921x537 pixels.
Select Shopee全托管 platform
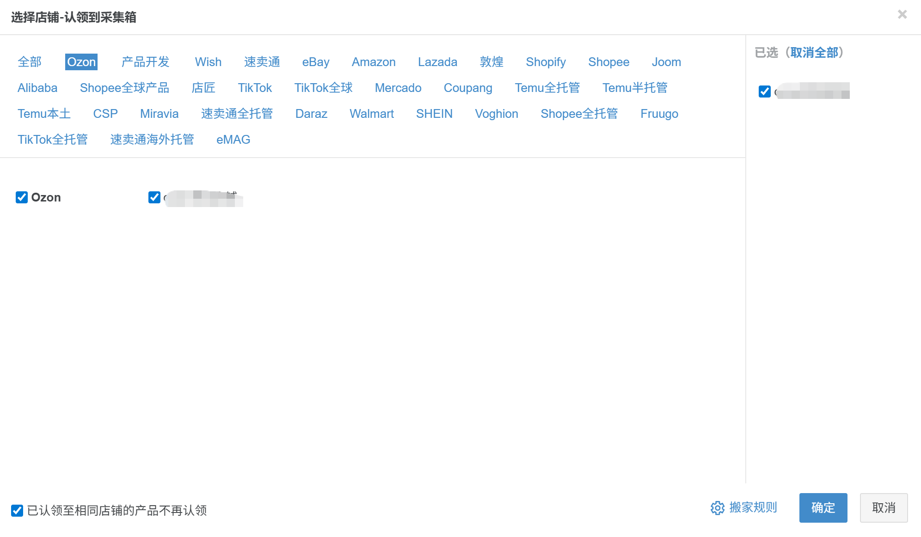pos(579,114)
